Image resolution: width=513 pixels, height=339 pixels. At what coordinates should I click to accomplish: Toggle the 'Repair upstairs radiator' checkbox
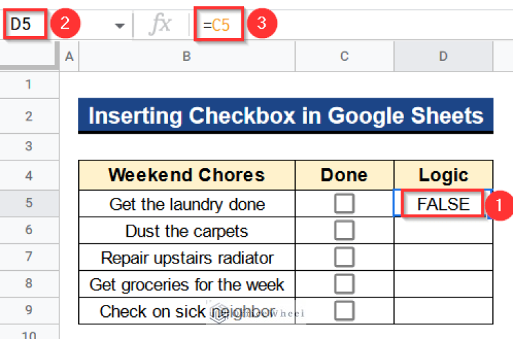[x=344, y=257]
